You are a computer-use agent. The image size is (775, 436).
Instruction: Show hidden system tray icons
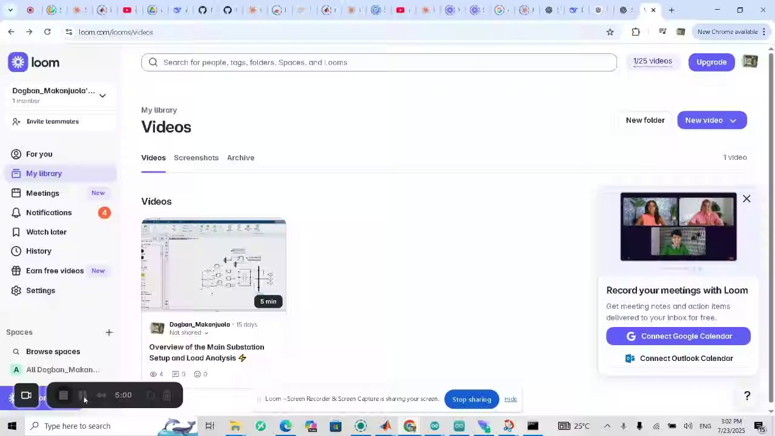point(607,426)
